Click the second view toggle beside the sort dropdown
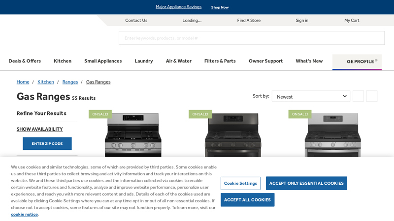 coord(372,96)
